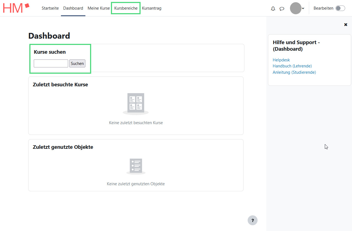Click the empty recent courses placeholder image

pyautogui.click(x=136, y=104)
